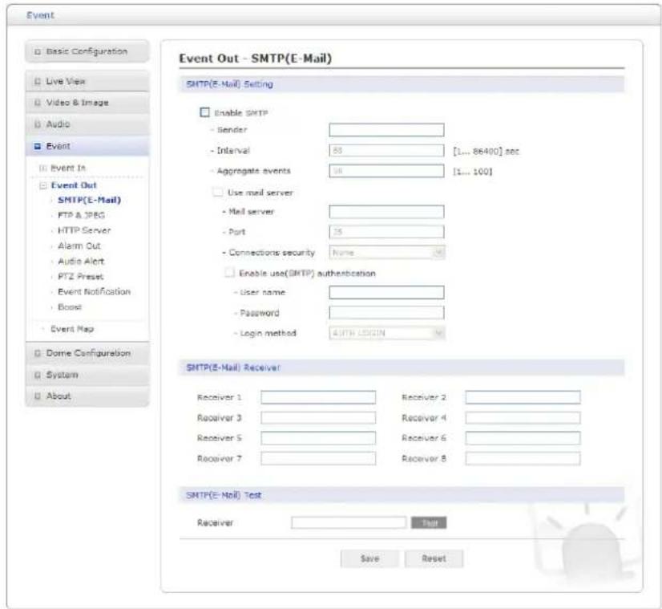Open Event Notification page
The image size is (662, 609).
coord(94,291)
